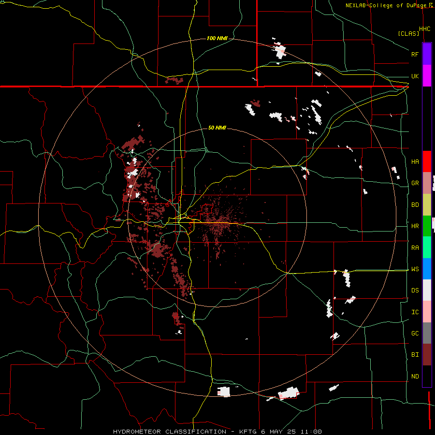Click the HYDROMETEOR CLASSIFICATION KFTG caption text

217,432
